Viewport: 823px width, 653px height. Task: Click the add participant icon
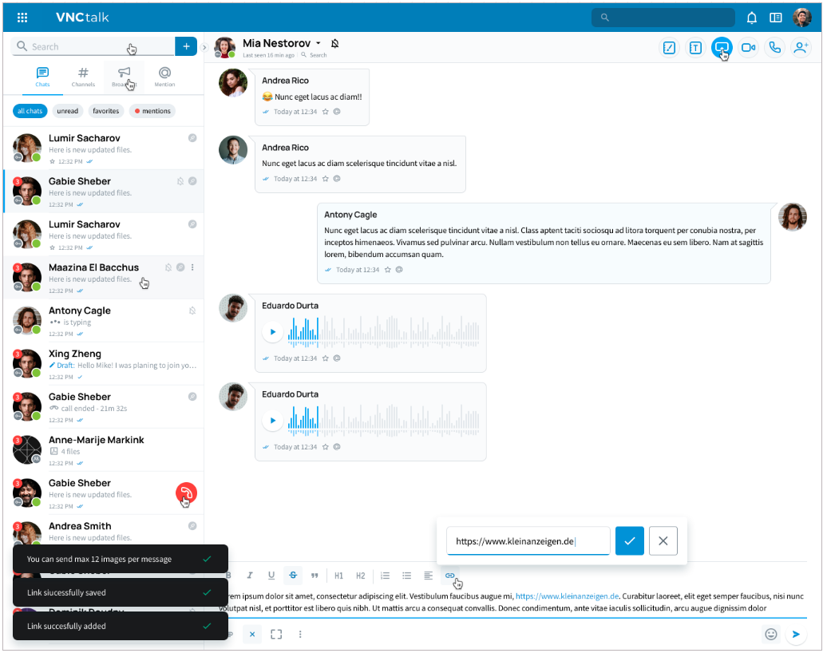click(801, 48)
